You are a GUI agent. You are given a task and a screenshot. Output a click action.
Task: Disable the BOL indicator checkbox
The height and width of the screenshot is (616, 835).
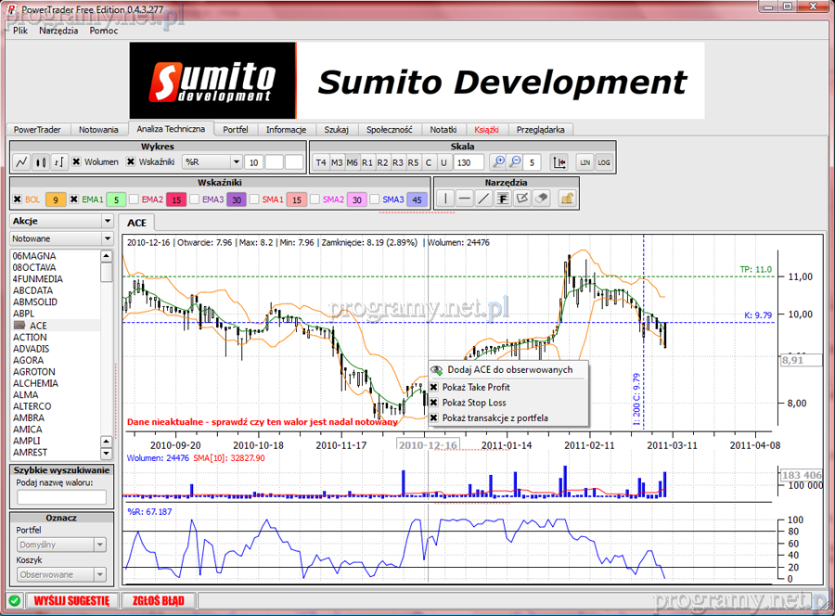(18, 199)
